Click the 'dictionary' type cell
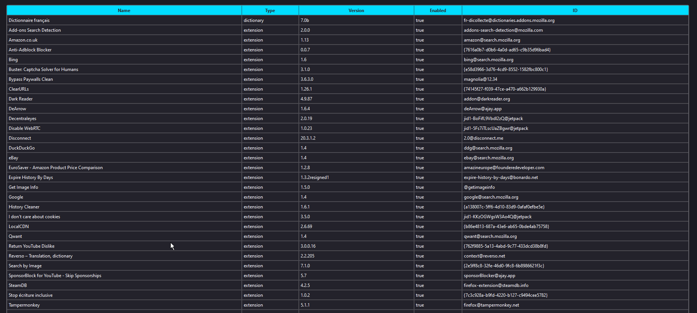Screen dimensions: 697x313 [x=270, y=20]
